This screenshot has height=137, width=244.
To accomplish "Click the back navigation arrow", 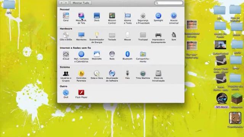I will (x=61, y=3).
